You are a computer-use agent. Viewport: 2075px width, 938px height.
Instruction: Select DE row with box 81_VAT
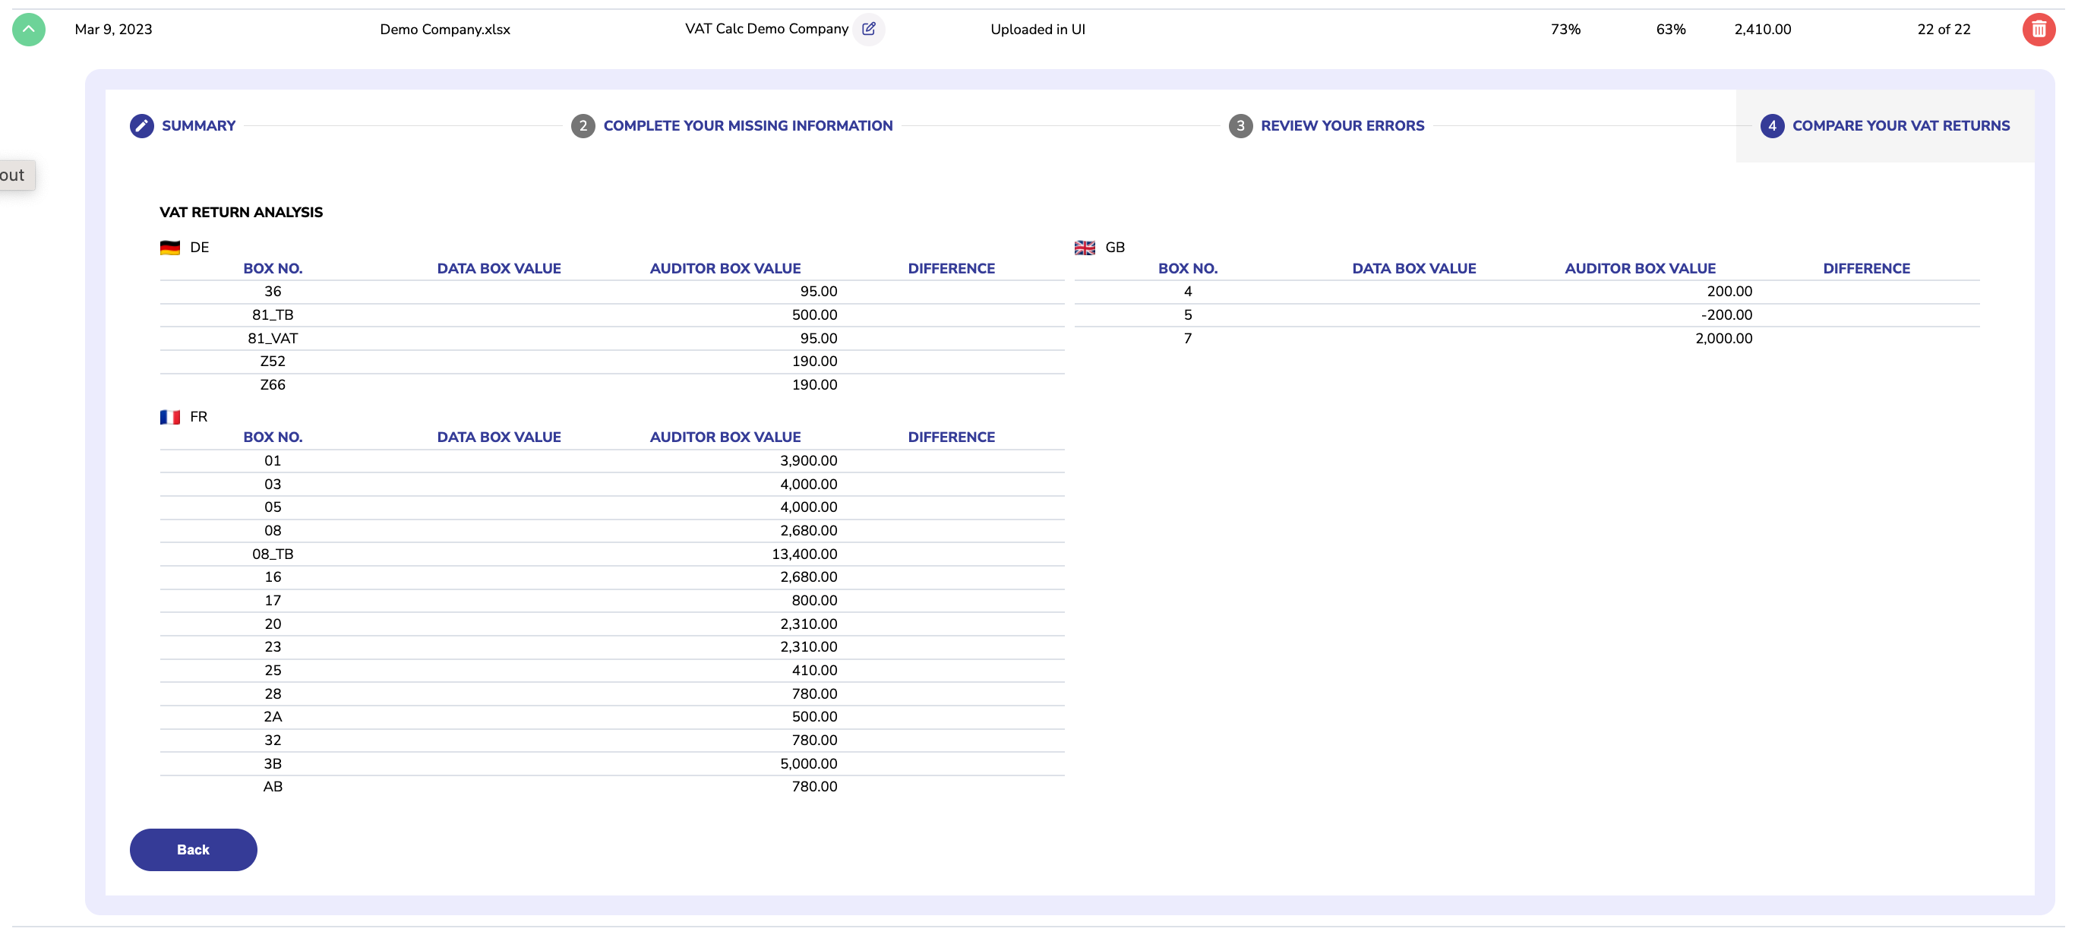tap(272, 339)
